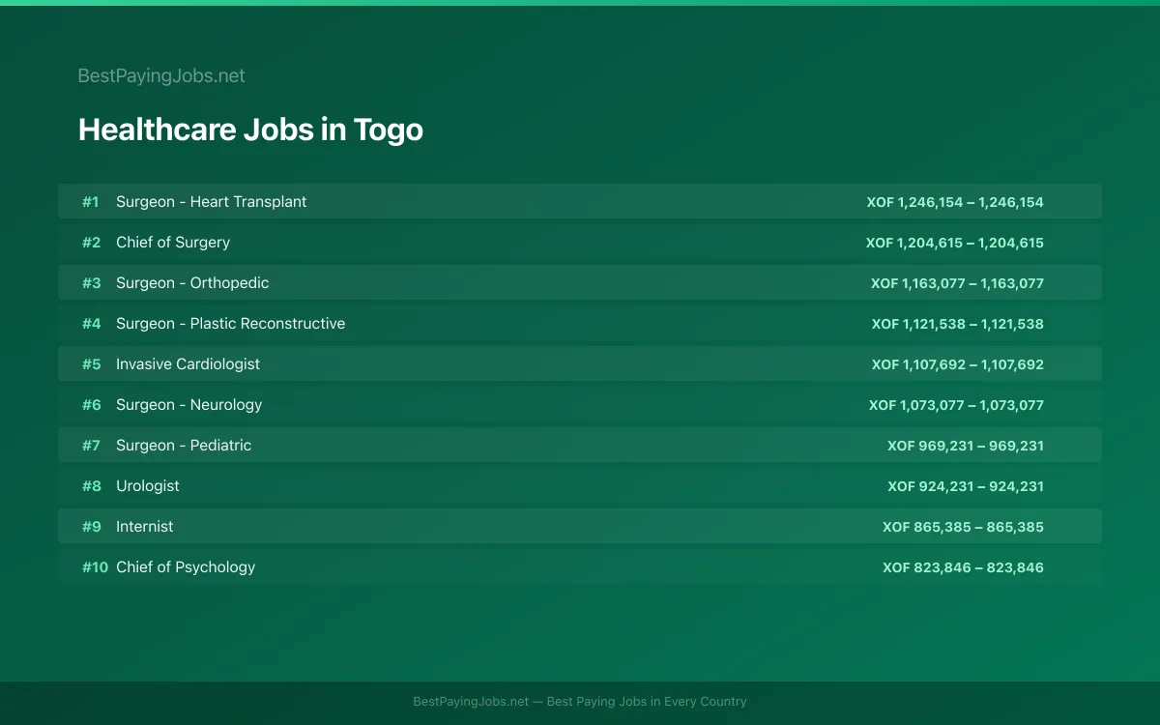Viewport: 1160px width, 725px height.
Task: Click the Surgeon - Pediatric job title
Action: pos(184,445)
